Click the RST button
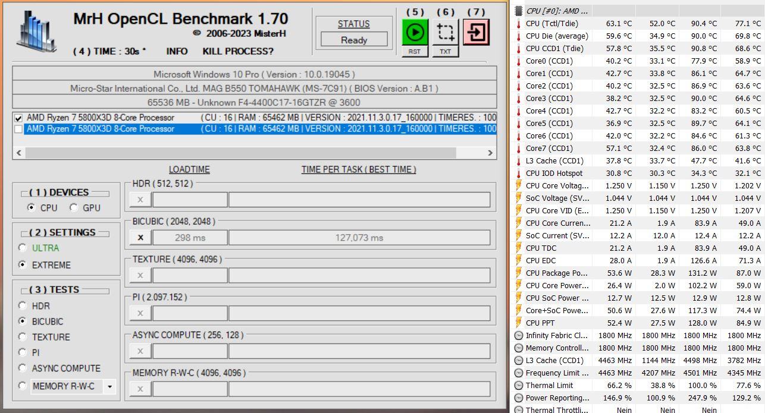Image resolution: width=765 pixels, height=413 pixels. 415,52
